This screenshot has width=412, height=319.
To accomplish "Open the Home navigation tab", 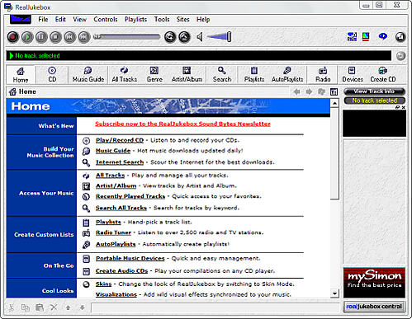I will [21, 75].
